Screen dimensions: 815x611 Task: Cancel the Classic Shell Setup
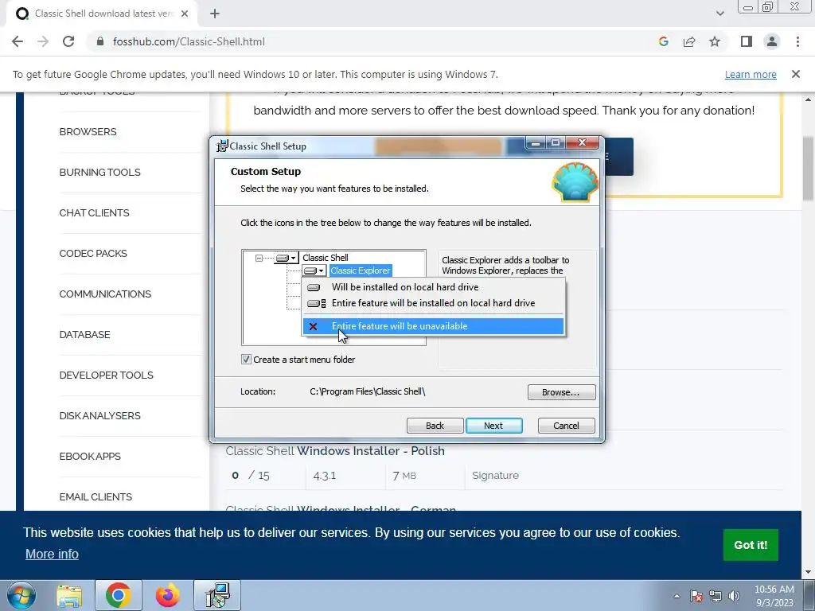coord(566,426)
